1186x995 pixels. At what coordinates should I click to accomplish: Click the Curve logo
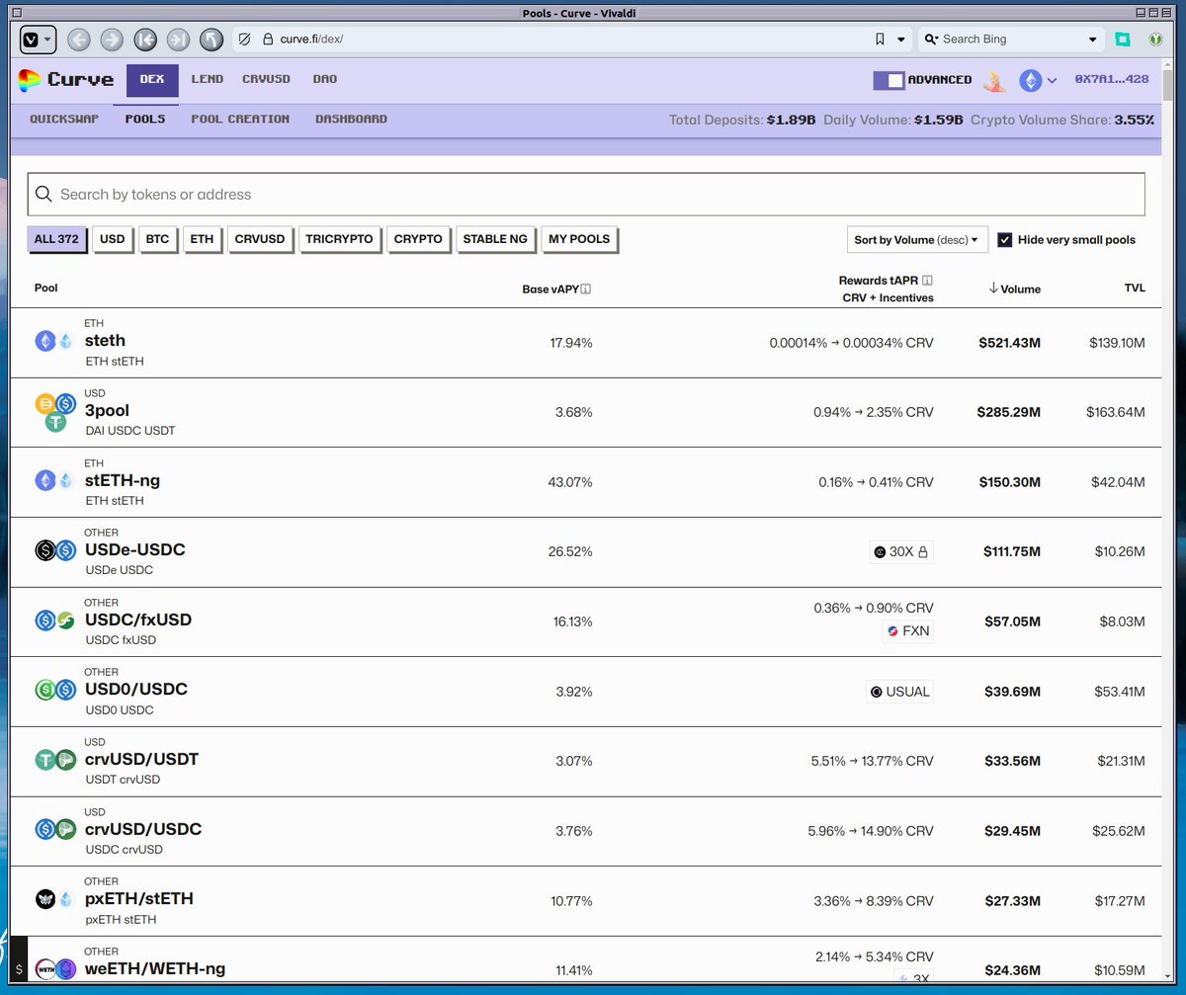click(66, 80)
